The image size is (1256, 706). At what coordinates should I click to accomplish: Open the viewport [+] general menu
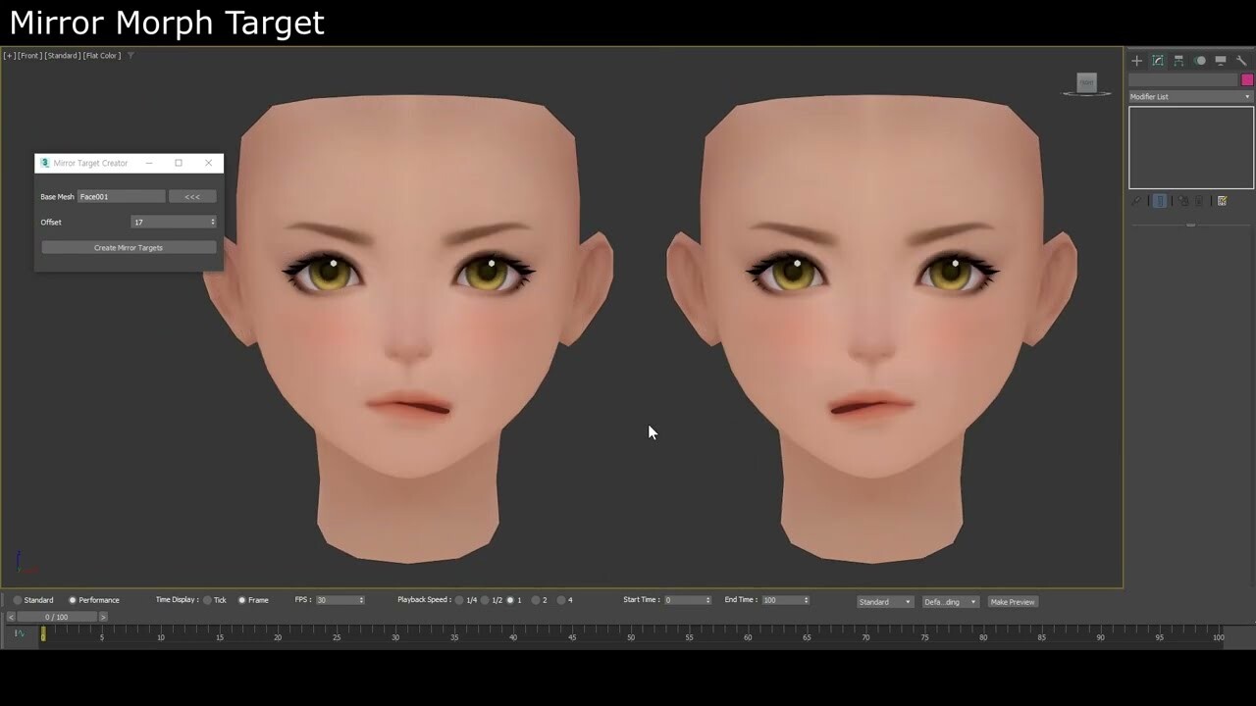(8, 56)
